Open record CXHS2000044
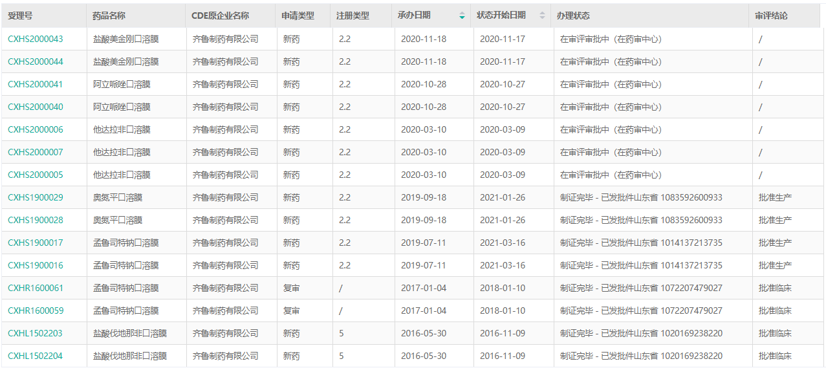 (36, 61)
